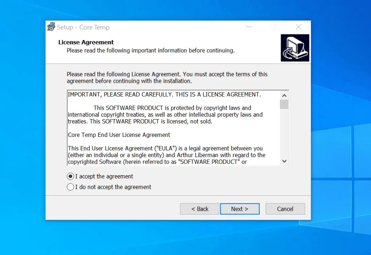The image size is (371, 255).
Task: Click the minimize button of the Setup window
Action: tap(249, 27)
